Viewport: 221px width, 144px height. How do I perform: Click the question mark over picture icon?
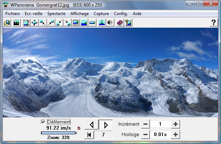click(x=128, y=23)
